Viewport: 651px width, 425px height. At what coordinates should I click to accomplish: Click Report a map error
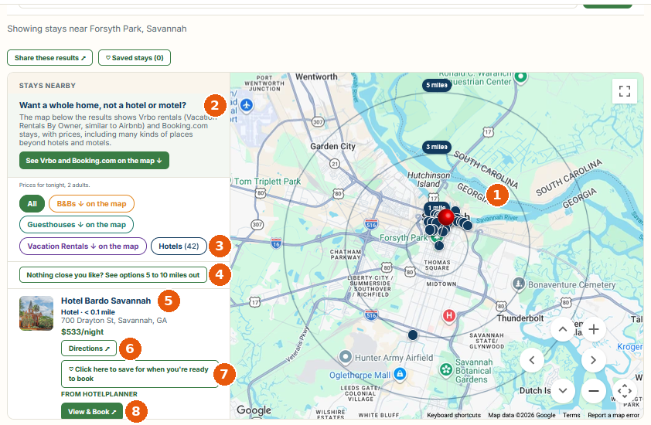[x=613, y=415]
